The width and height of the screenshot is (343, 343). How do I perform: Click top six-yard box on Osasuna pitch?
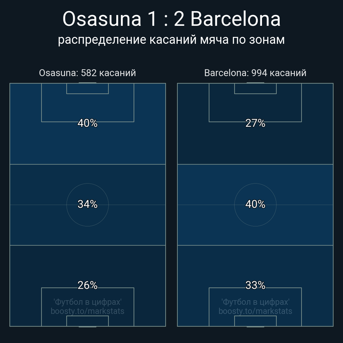(x=88, y=89)
